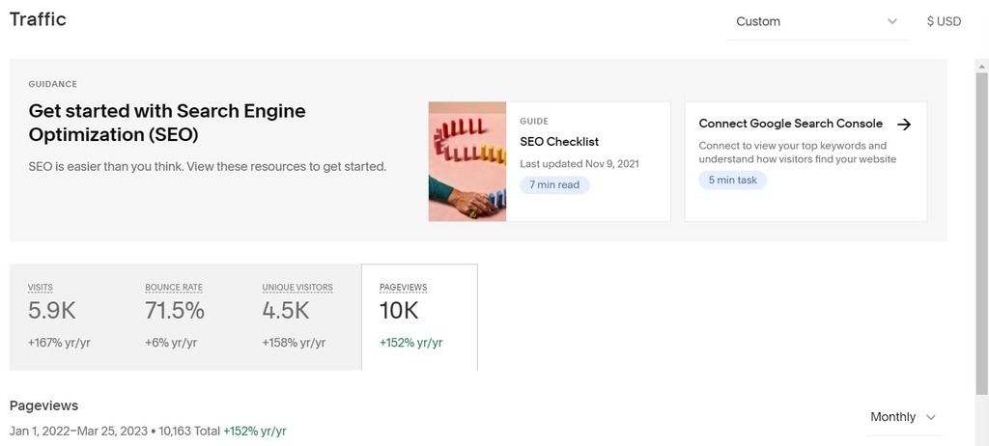Select the Bounce Rate metric tab
Viewport: 989px width, 446px height.
184,316
